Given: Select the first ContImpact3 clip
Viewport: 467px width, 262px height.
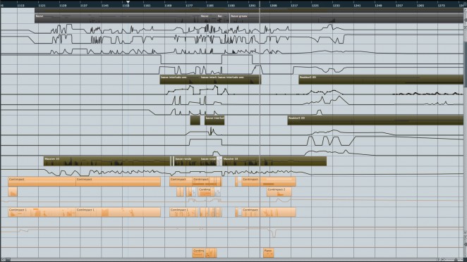Looking at the screenshot, I should (x=42, y=182).
